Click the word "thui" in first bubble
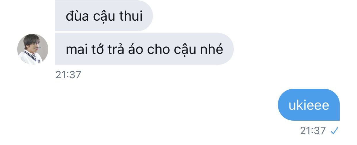357x145 pixels. click(132, 16)
